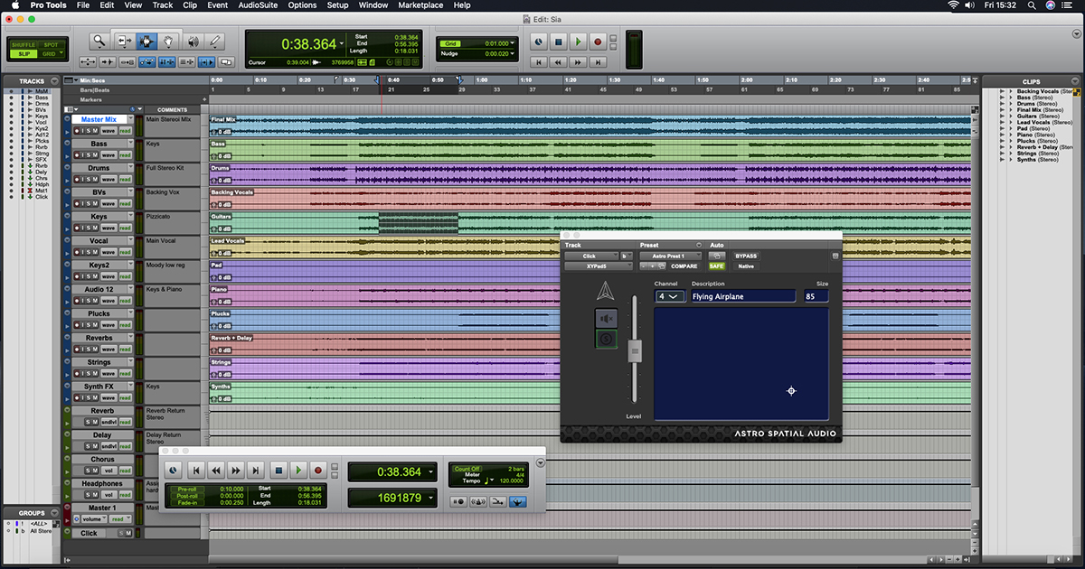Screen dimensions: 1085x569
Task: Fast forward using main toolbar transport
Action: pos(579,62)
